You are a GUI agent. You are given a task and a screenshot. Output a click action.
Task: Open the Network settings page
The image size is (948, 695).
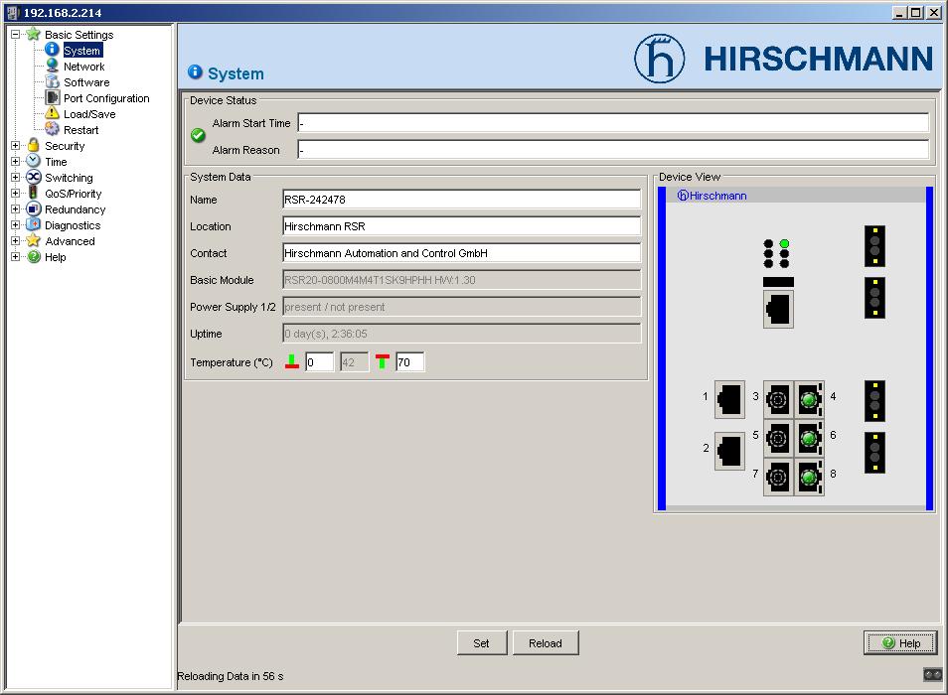click(x=84, y=67)
